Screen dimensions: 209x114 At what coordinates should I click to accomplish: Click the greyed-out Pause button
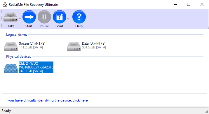44,17
